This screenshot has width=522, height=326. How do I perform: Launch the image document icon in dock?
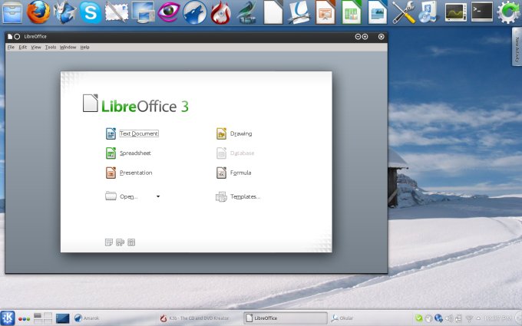point(378,12)
